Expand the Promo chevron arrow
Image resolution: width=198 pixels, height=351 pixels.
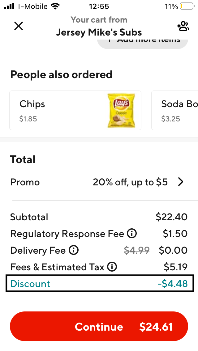[x=181, y=182]
